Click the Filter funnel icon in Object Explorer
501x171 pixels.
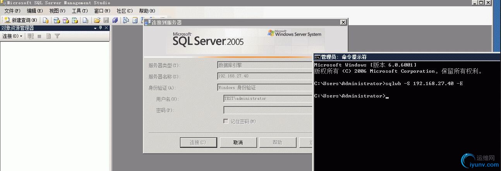(x=57, y=36)
